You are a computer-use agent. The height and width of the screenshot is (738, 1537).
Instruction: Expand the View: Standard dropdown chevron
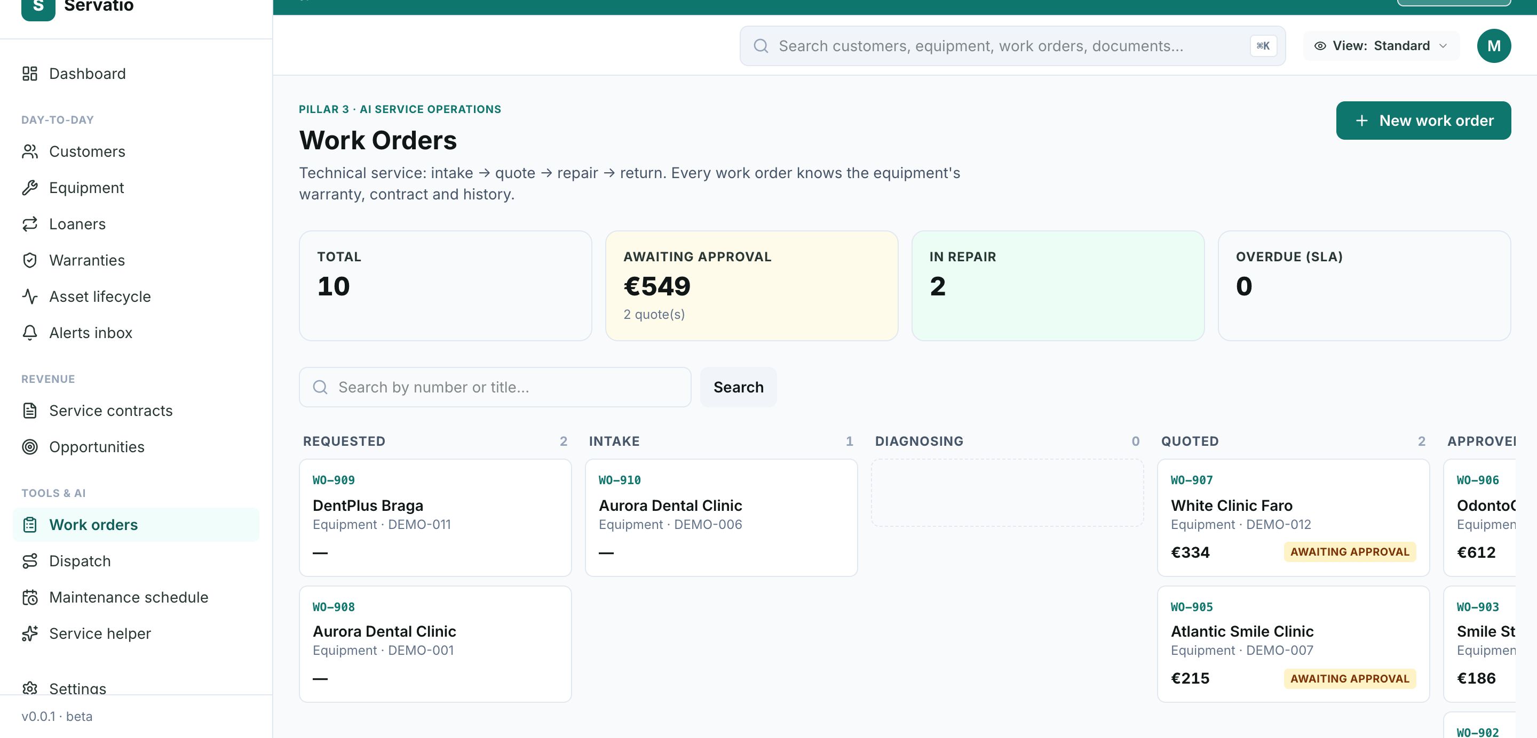click(x=1443, y=46)
